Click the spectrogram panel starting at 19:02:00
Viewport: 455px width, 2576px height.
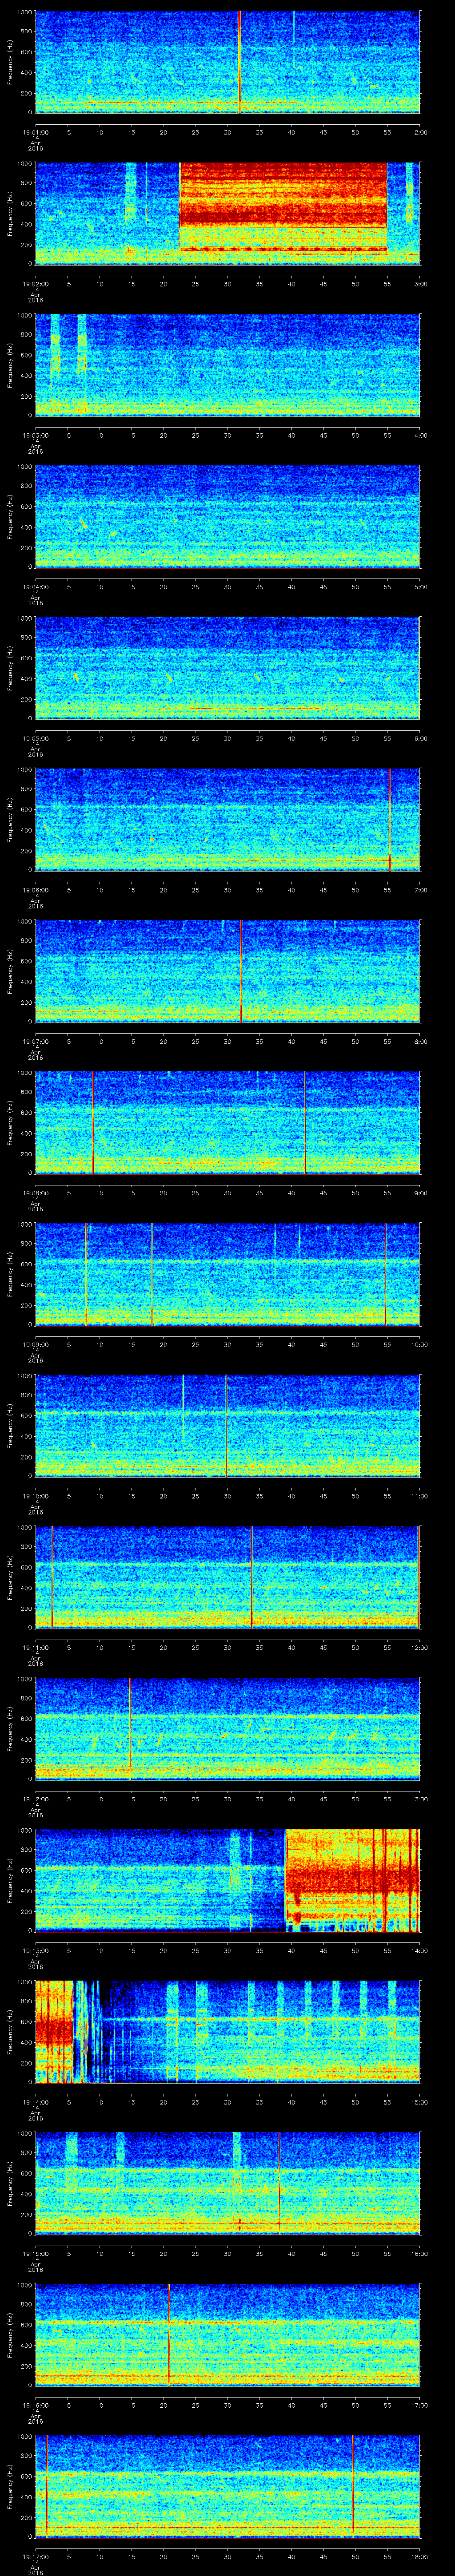[228, 213]
